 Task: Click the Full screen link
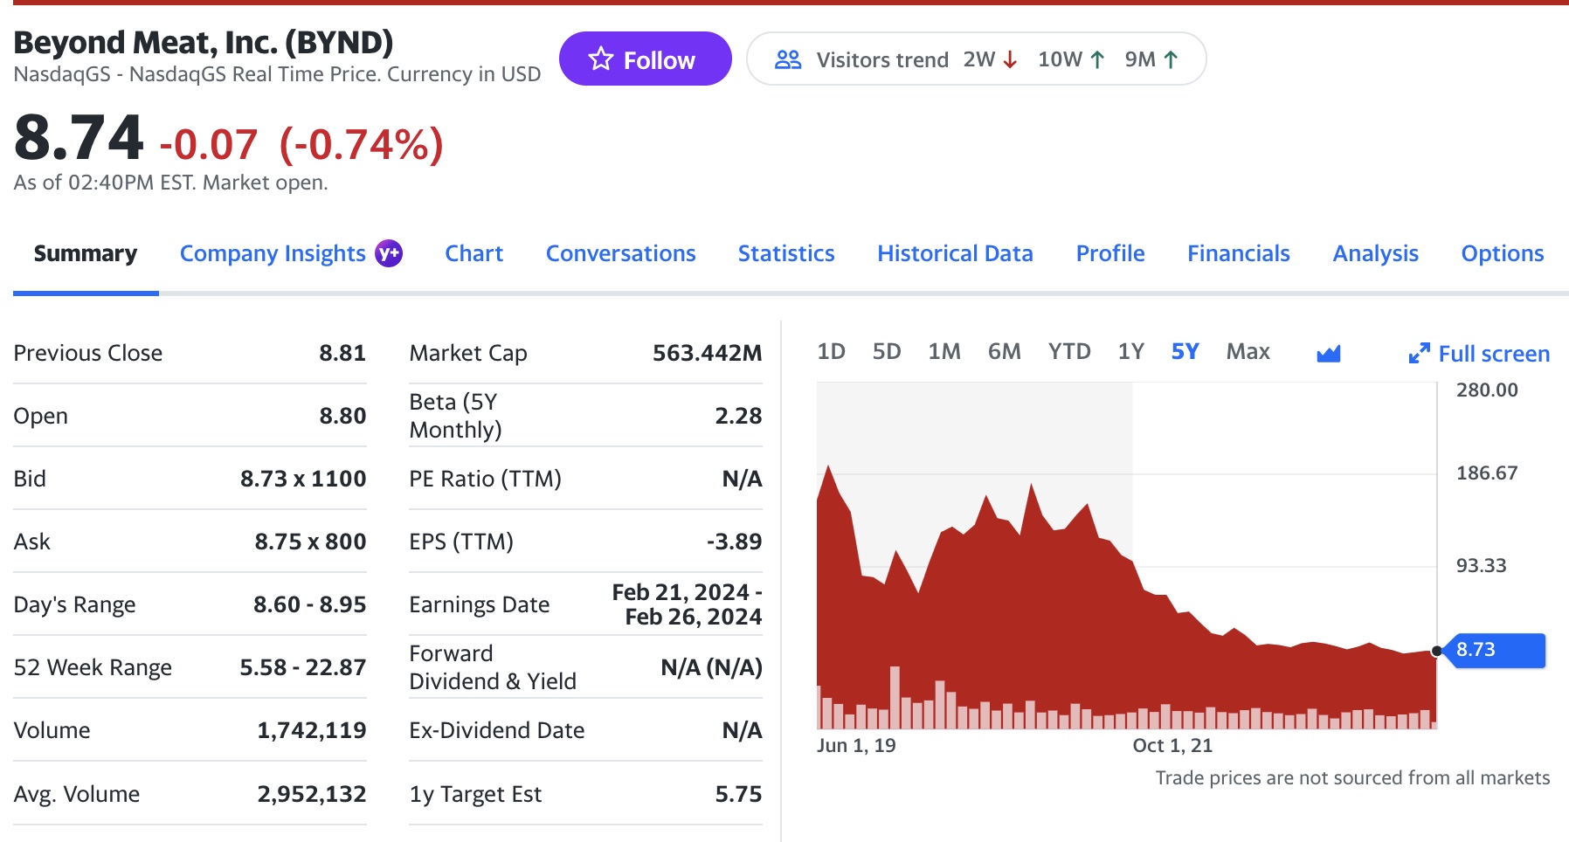click(1493, 354)
